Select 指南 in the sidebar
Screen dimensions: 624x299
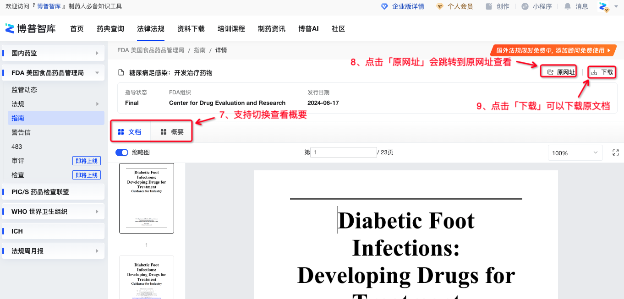(x=56, y=118)
